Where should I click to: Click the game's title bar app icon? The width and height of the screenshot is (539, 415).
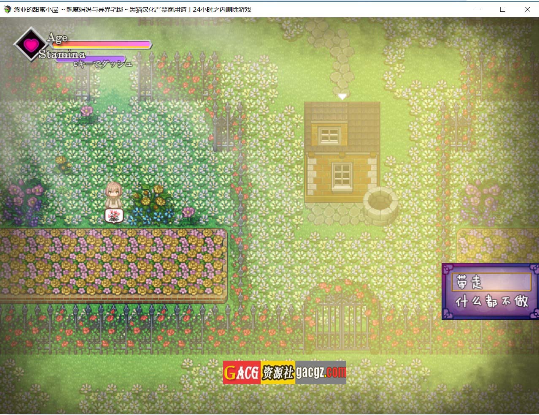pos(7,9)
